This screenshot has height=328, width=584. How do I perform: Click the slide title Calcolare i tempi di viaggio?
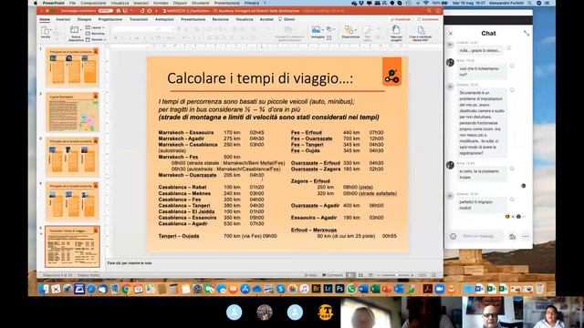click(x=260, y=78)
